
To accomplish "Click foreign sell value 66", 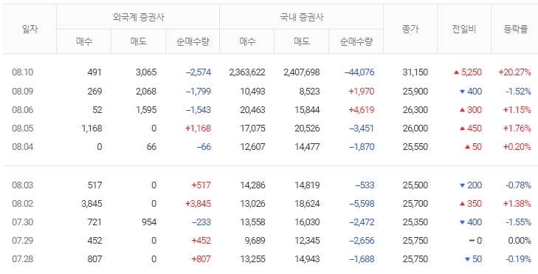I will [151, 147].
